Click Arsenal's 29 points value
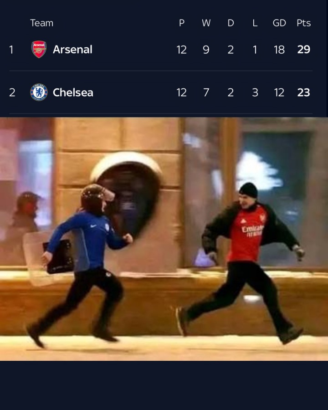The width and height of the screenshot is (328, 410). click(x=304, y=49)
